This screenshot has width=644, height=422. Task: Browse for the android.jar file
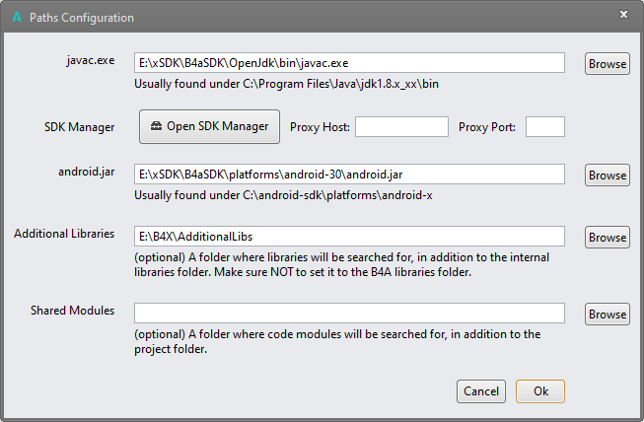[608, 175]
